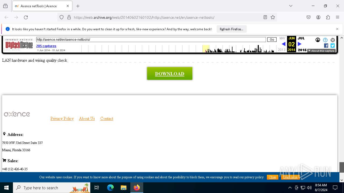Click Firefox icon on taskbar

click(x=137, y=188)
